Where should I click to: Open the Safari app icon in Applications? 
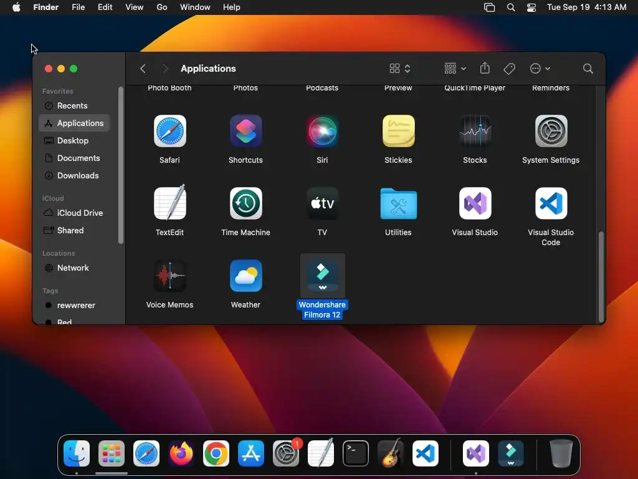pyautogui.click(x=169, y=131)
